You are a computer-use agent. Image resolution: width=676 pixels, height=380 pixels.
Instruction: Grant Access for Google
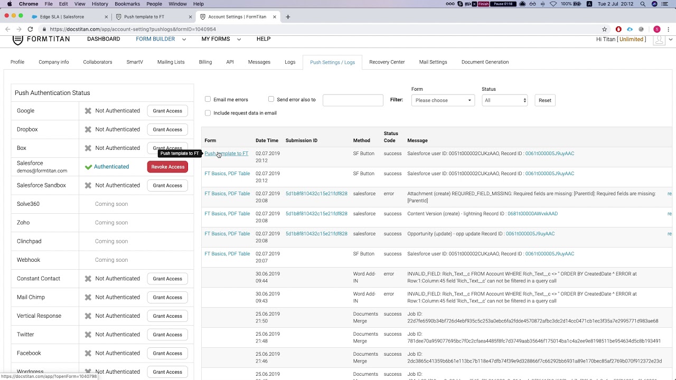167,111
